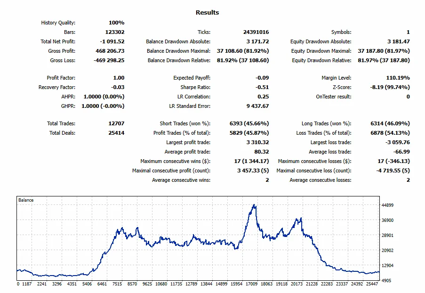The height and width of the screenshot is (293, 425).
Task: Click Z-Score value -8.19 (99.74%)
Action: [x=390, y=87]
